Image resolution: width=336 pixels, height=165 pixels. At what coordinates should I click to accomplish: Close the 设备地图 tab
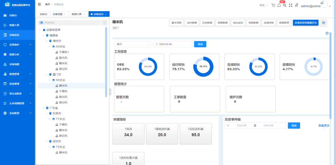click(65, 14)
